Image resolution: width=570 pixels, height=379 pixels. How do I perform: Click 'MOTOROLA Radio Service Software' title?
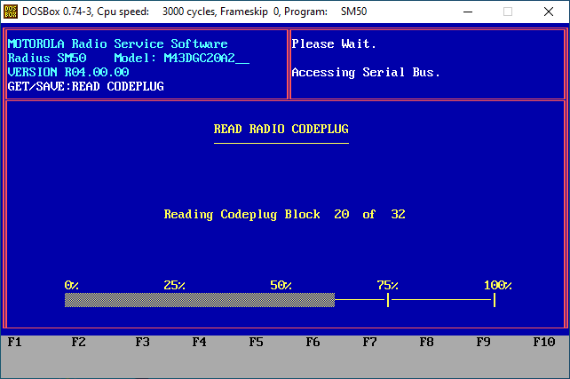tap(118, 44)
